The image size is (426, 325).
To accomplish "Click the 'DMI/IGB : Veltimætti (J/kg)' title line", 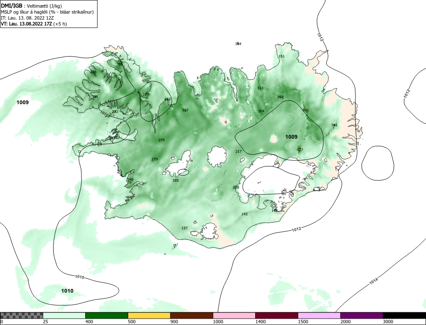I will [x=32, y=6].
